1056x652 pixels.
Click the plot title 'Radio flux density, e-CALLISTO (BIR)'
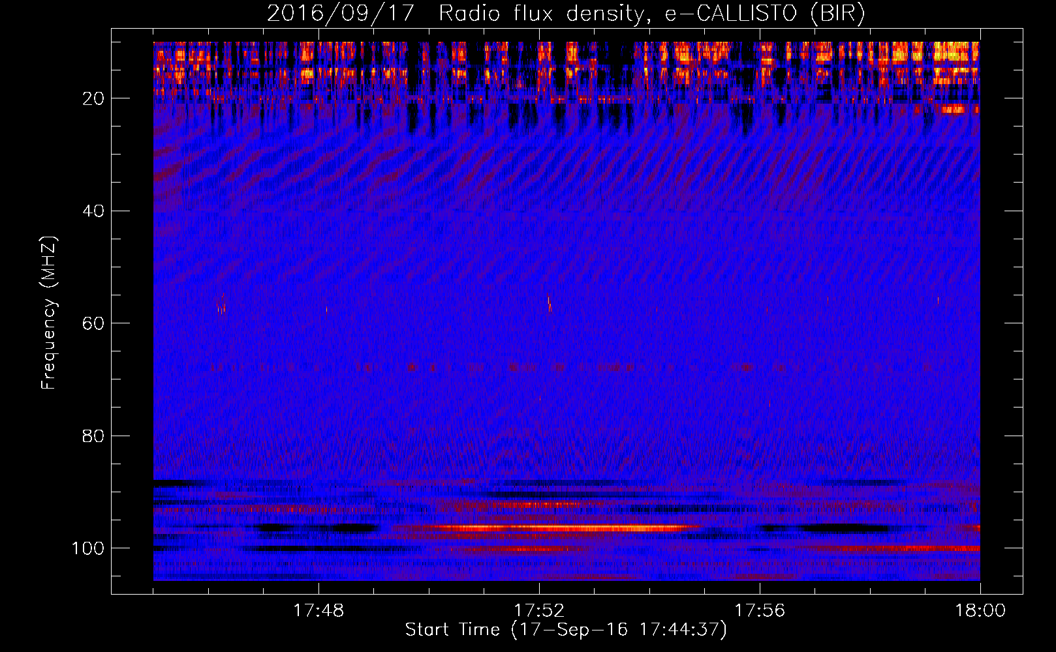(652, 14)
